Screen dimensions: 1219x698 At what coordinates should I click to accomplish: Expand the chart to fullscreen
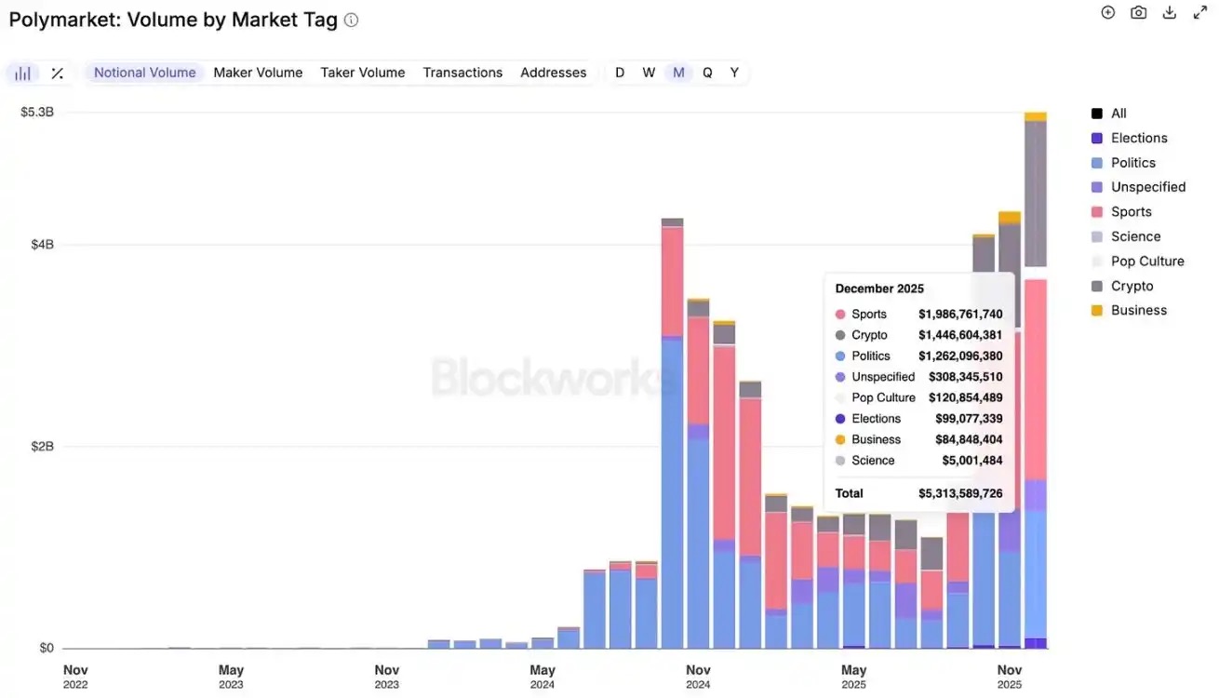pos(1199,12)
